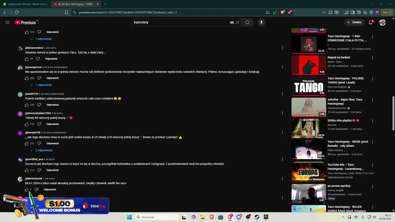This screenshot has height=222, width=395.
Task: Open the browser extensions puzzle icon
Action: click(x=331, y=12)
